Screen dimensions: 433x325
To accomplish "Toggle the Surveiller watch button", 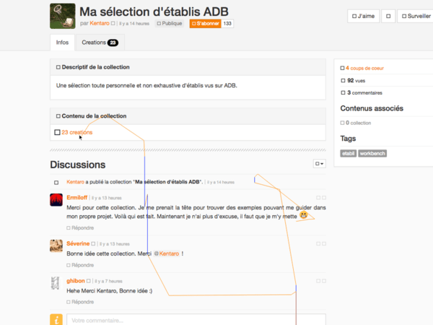I will (x=414, y=15).
